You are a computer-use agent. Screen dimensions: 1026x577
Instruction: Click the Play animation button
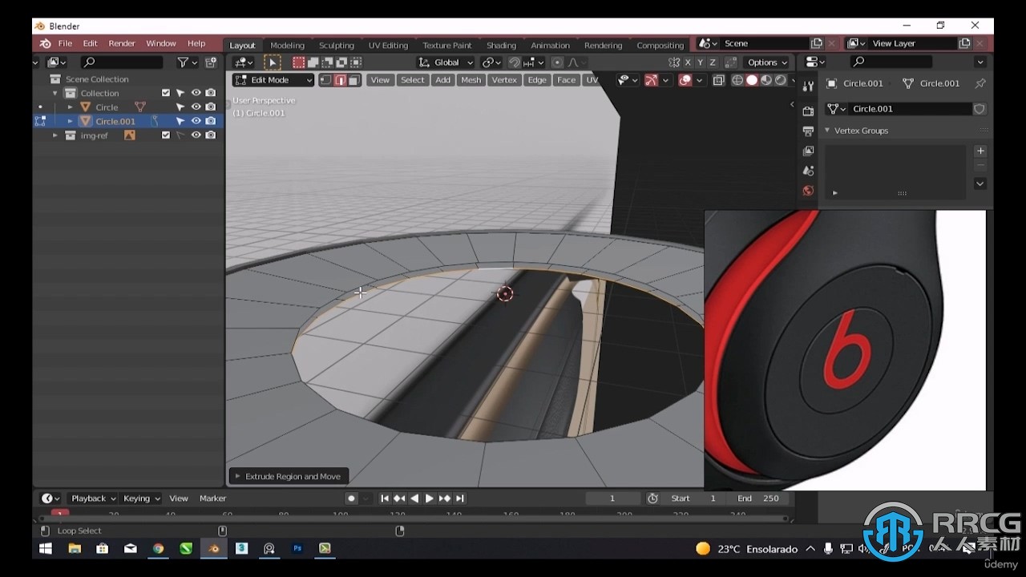429,498
